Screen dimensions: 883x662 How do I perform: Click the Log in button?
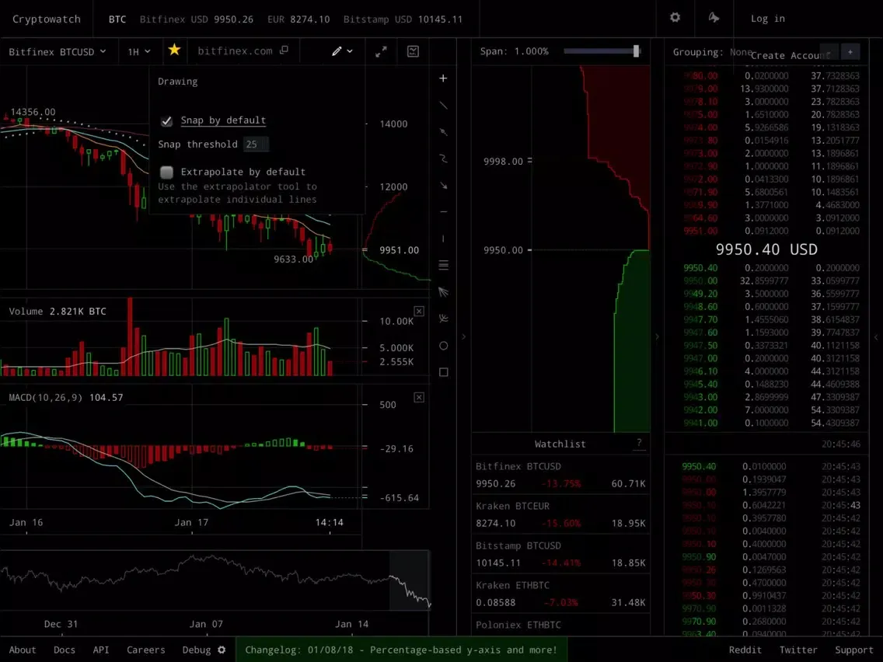[767, 19]
